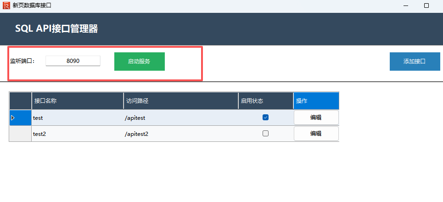This screenshot has width=443, height=202.
Task: Select the test2 interface name cell
Action: click(77, 134)
